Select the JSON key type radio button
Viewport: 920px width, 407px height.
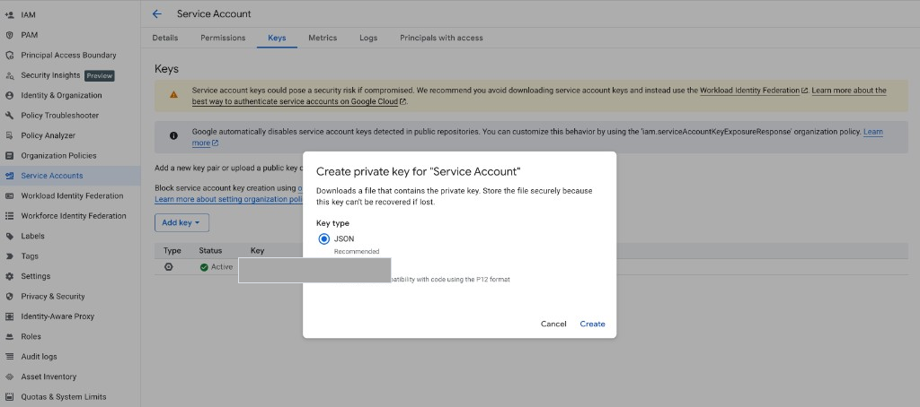point(323,239)
